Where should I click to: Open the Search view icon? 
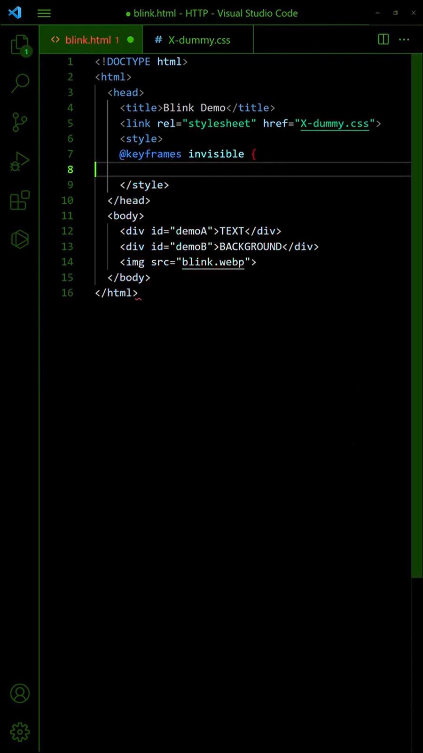tap(20, 83)
